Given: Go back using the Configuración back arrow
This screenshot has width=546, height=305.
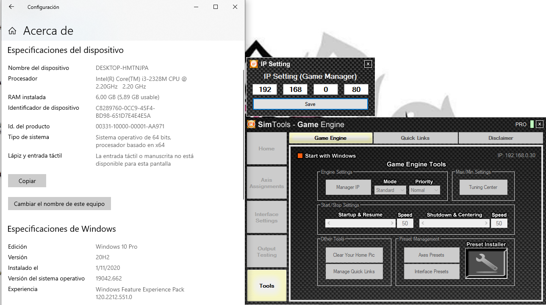Looking at the screenshot, I should pyautogui.click(x=11, y=7).
